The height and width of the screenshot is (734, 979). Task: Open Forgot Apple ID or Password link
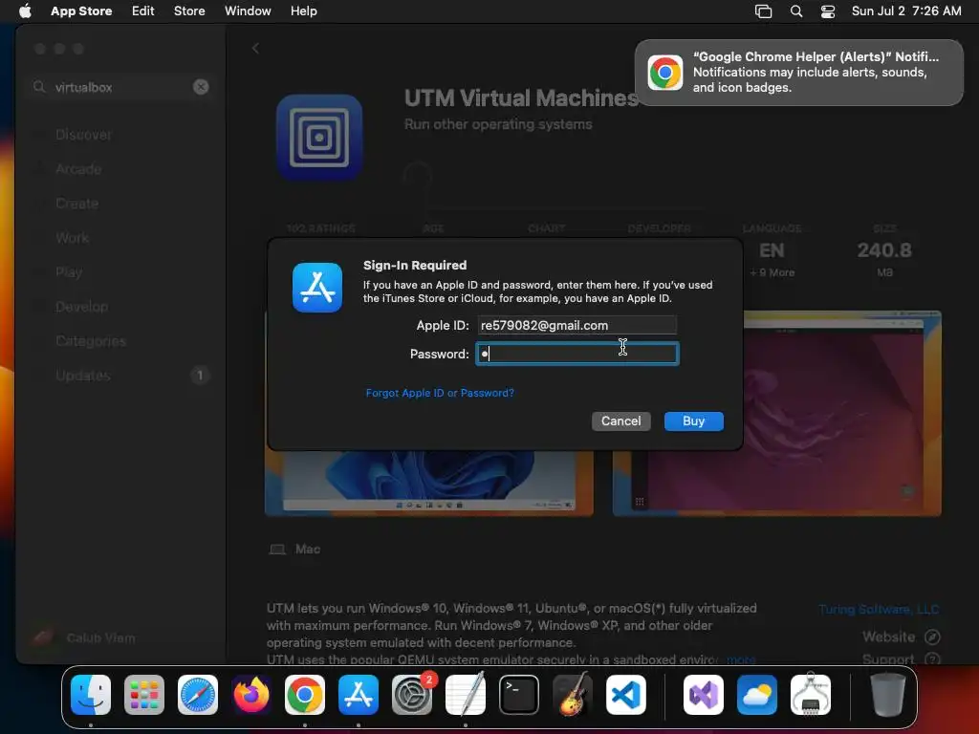click(x=440, y=393)
